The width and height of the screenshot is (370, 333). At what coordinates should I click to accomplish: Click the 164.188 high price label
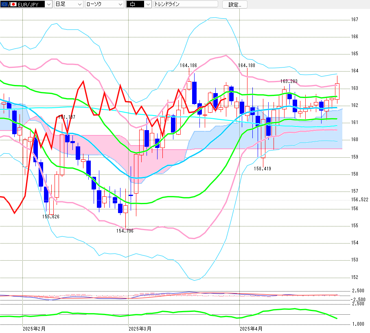[247, 65]
